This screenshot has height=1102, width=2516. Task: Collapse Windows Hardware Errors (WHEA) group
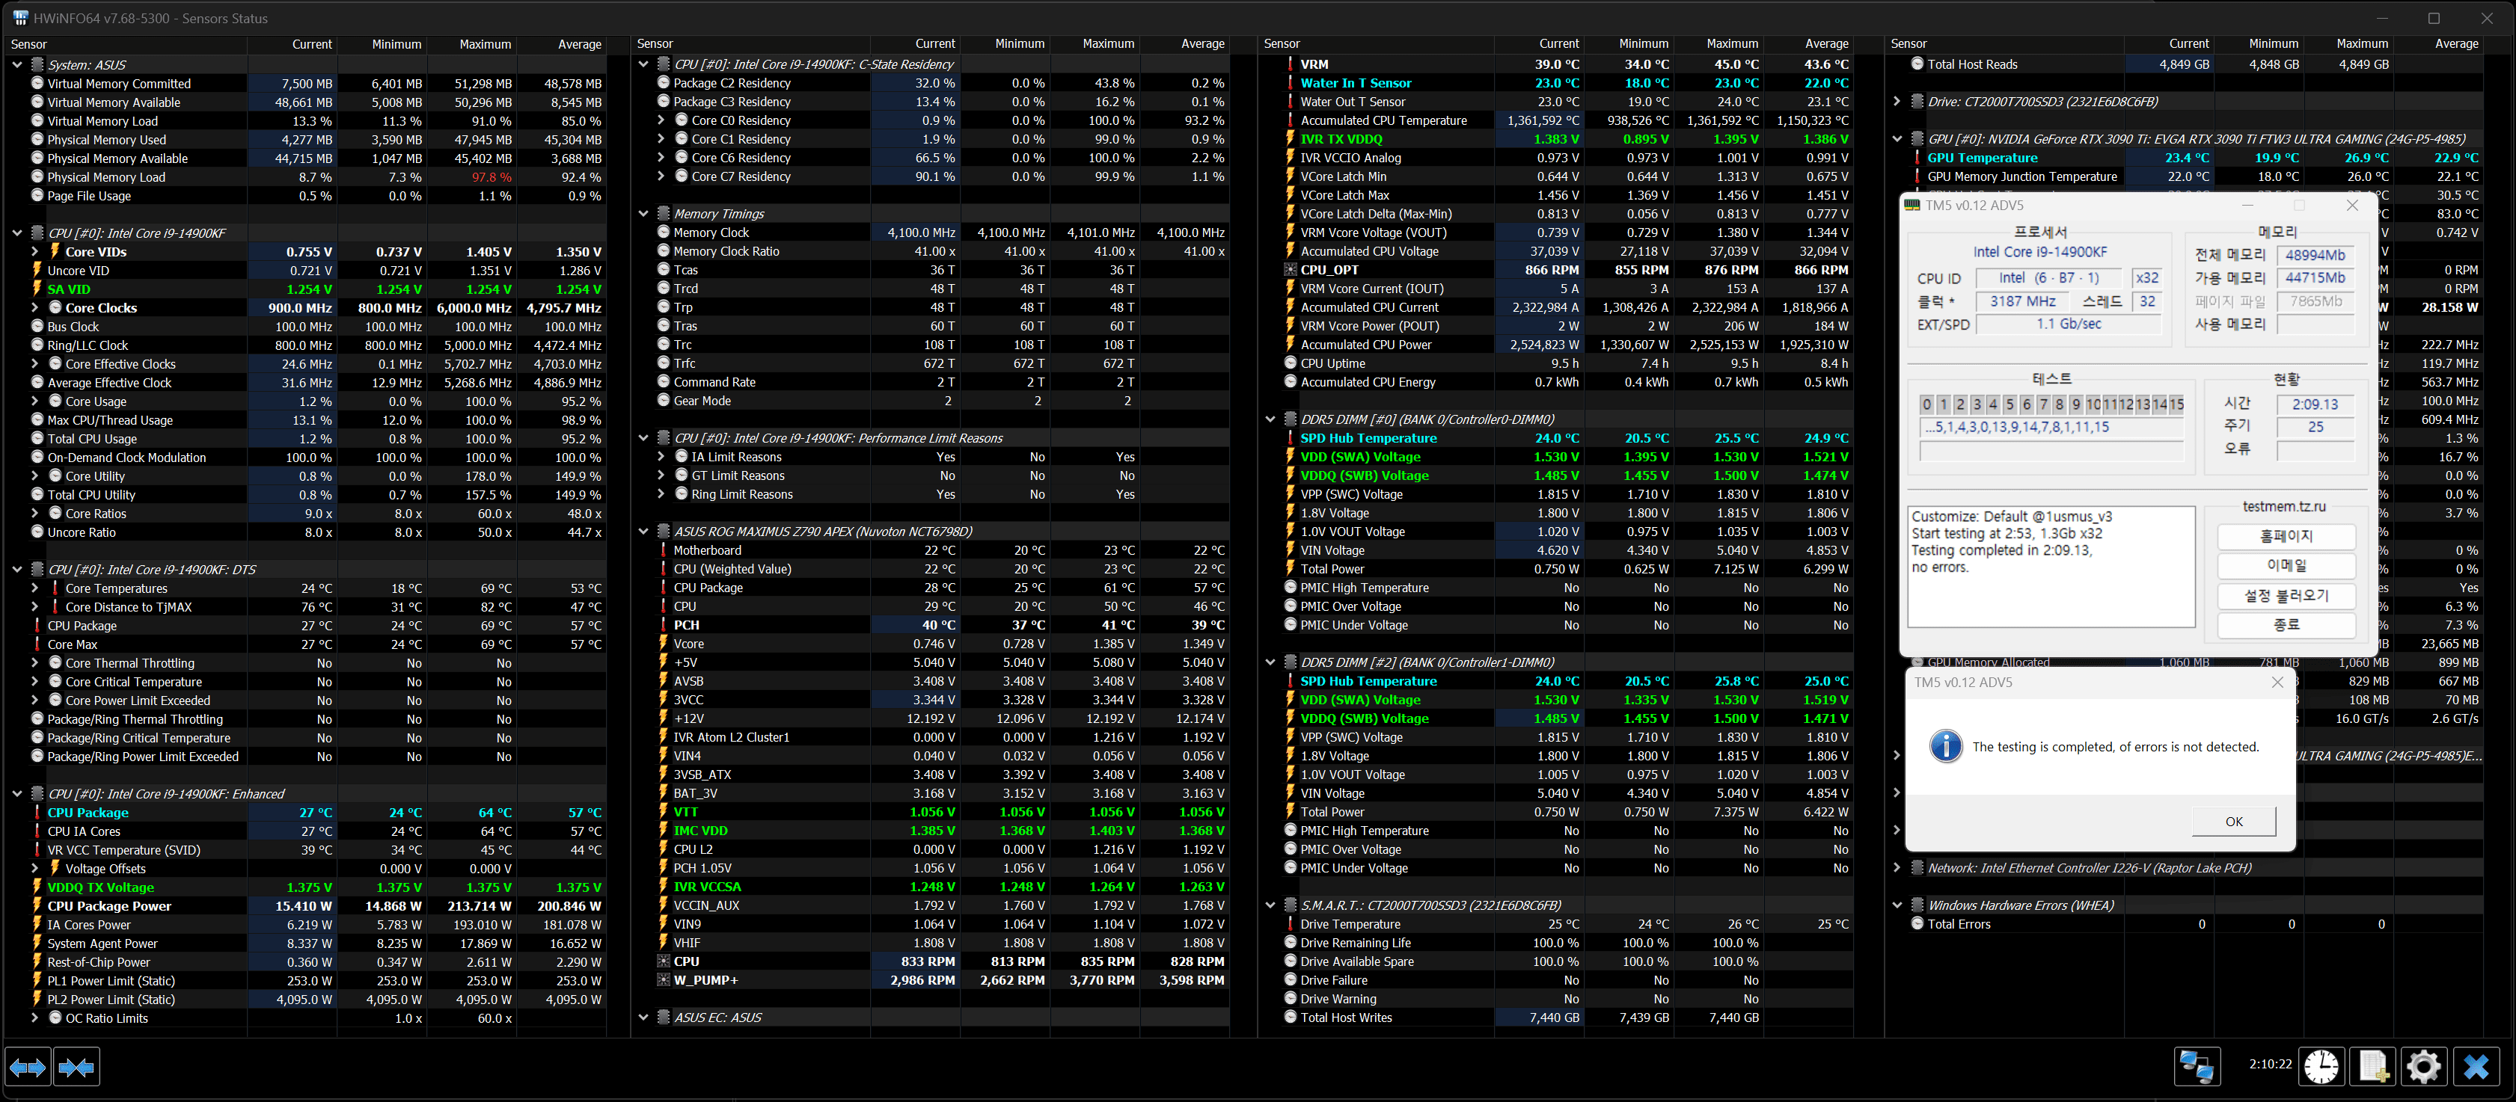pyautogui.click(x=1897, y=905)
